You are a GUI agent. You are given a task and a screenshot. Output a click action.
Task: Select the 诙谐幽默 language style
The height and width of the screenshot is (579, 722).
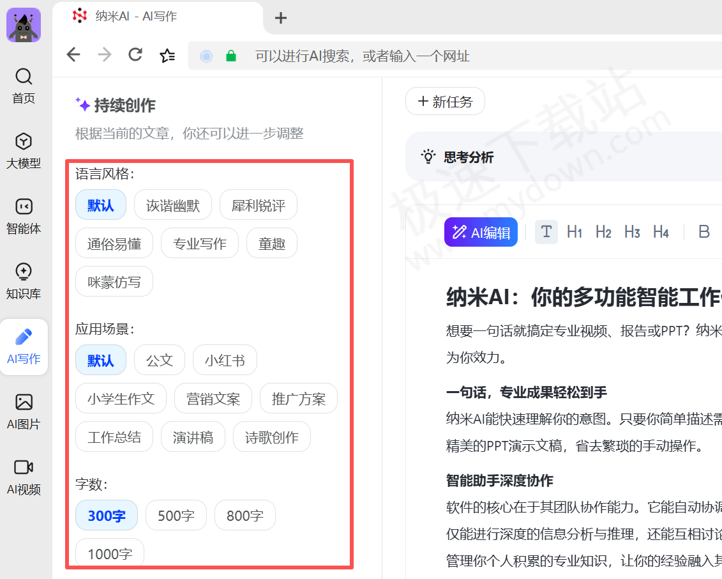tap(173, 205)
